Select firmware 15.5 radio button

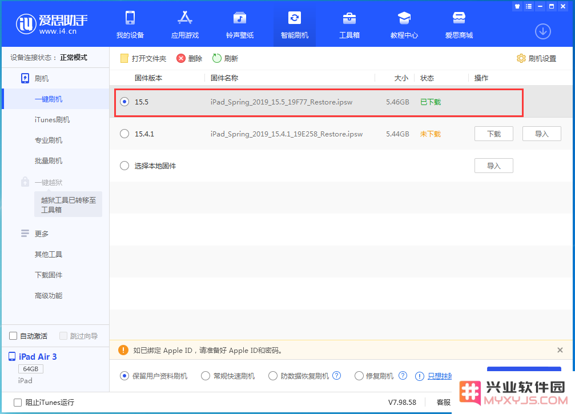point(124,102)
